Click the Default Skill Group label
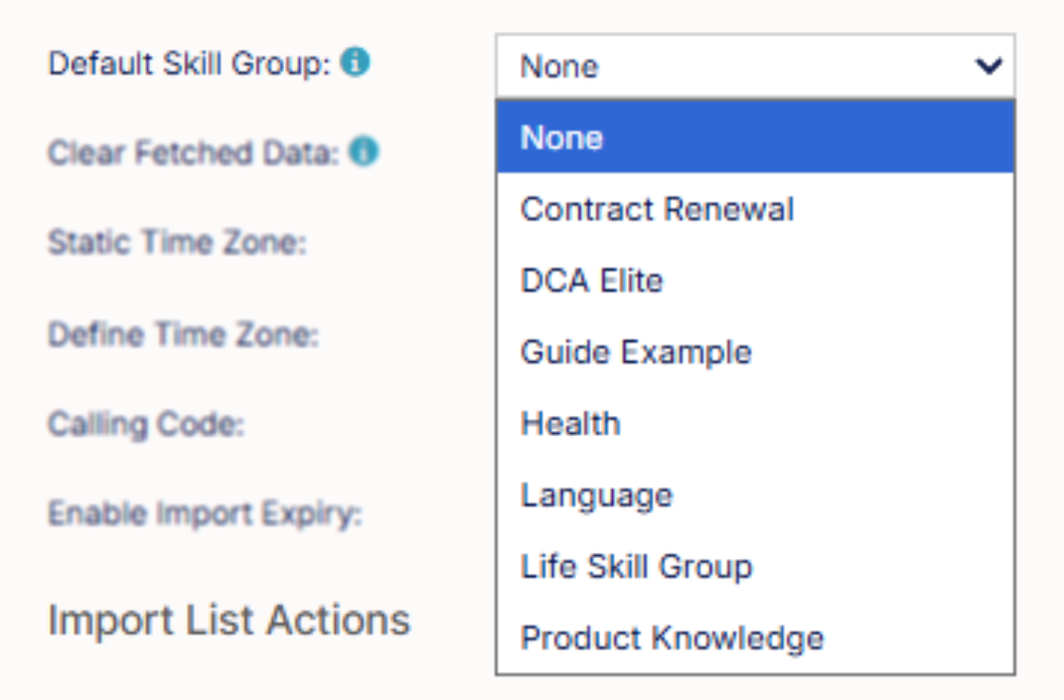1064x700 pixels. pyautogui.click(x=189, y=64)
